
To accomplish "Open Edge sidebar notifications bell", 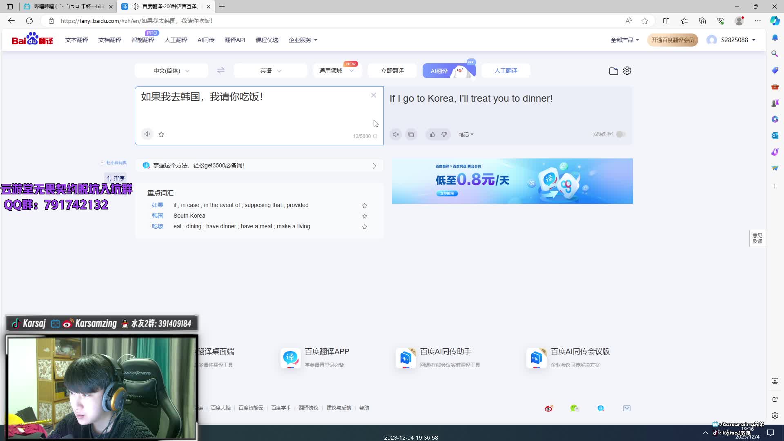I will (775, 38).
